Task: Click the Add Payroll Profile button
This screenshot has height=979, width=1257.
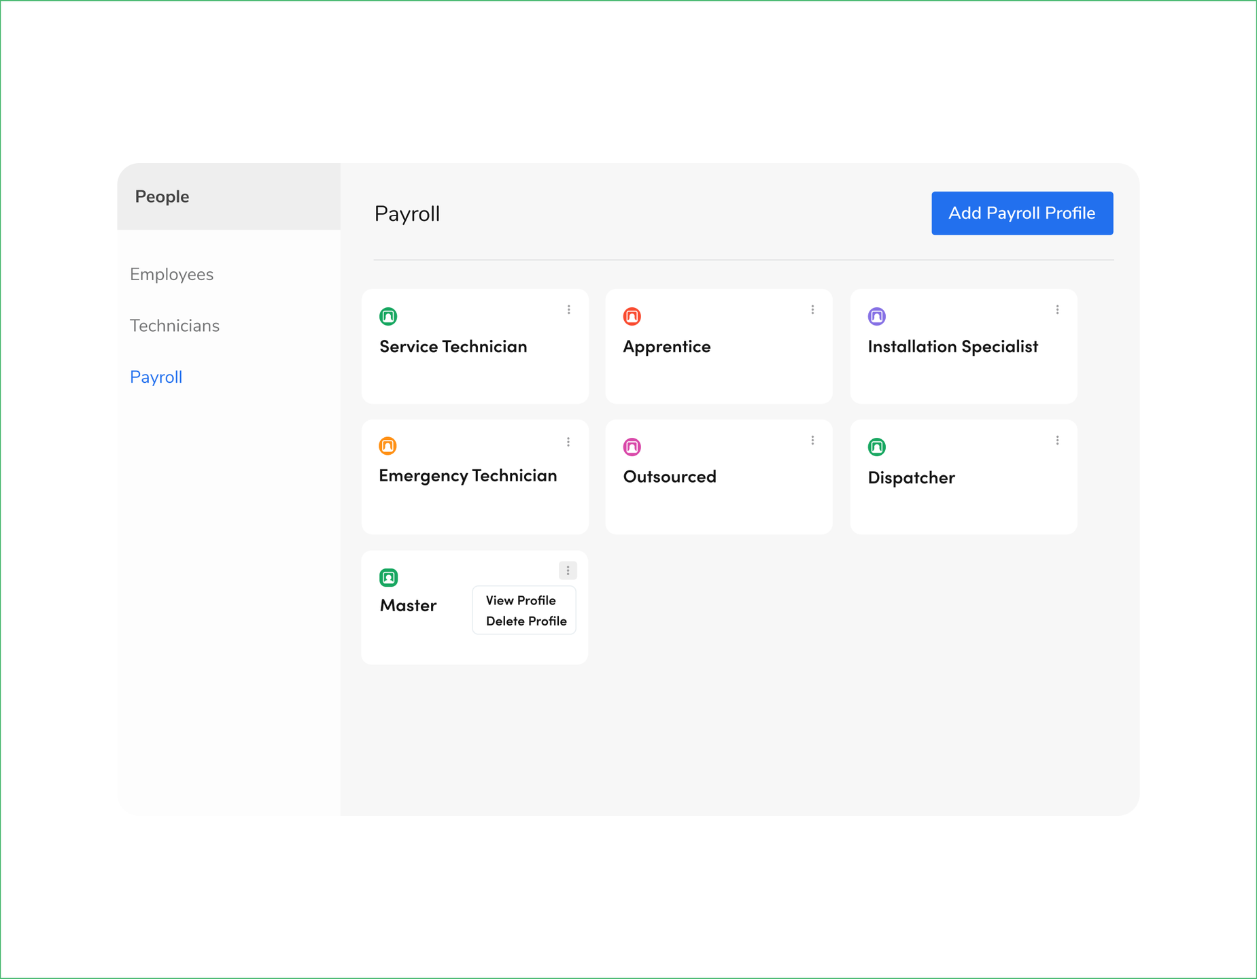Action: click(1022, 213)
